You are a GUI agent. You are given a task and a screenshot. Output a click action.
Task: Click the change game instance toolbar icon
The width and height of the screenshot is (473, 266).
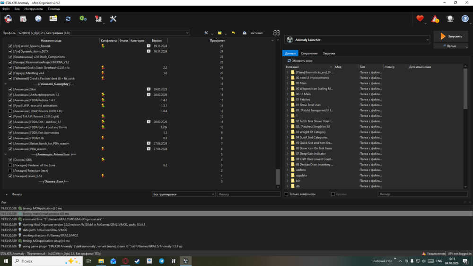8,19
